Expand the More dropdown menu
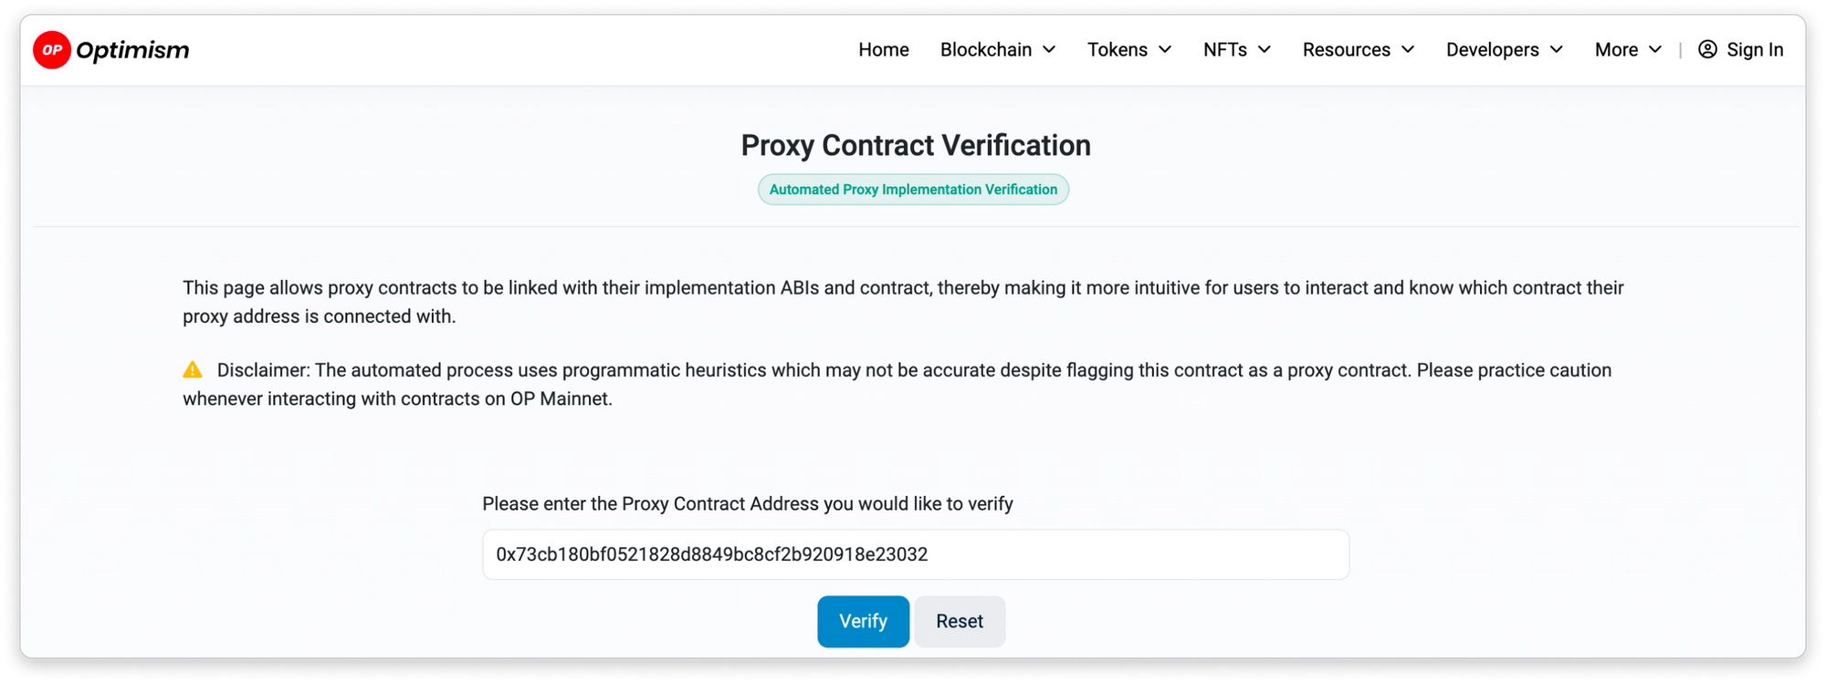The image size is (1826, 683). [1628, 49]
